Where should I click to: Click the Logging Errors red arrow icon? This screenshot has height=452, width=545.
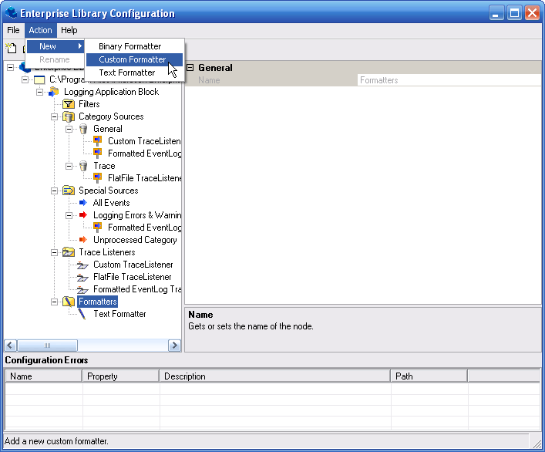pos(83,215)
